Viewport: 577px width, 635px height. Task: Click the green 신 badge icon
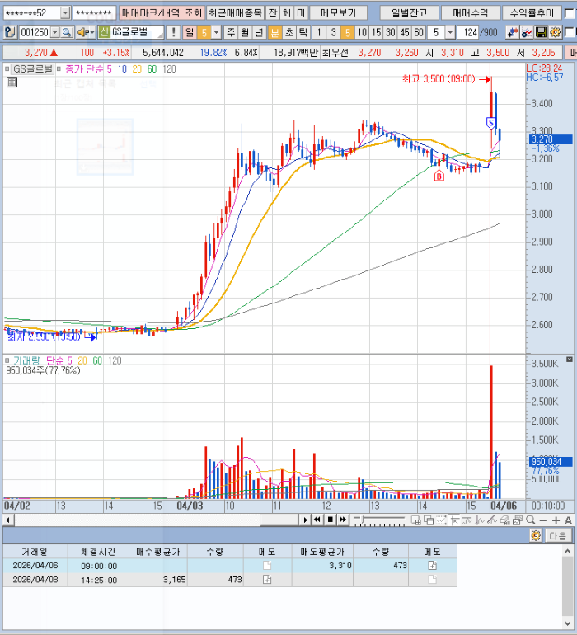pos(105,32)
